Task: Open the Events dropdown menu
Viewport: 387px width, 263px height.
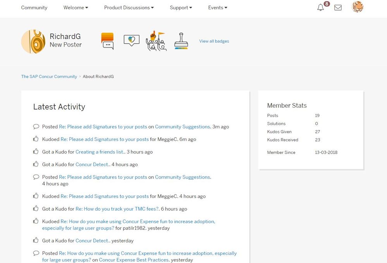Action: (x=218, y=8)
